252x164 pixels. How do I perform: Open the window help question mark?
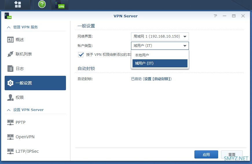[x=215, y=16]
